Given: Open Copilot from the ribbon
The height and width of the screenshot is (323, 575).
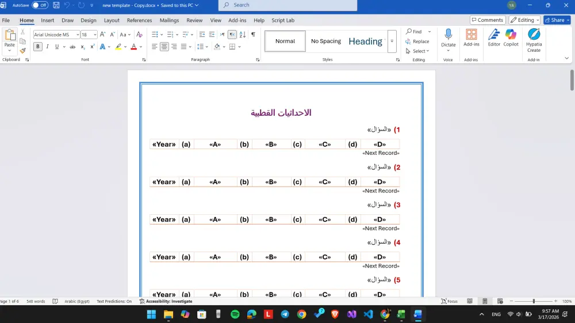Looking at the screenshot, I should click(x=511, y=35).
